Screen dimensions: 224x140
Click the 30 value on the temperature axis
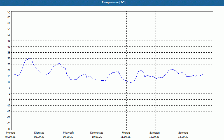coord(9,59)
